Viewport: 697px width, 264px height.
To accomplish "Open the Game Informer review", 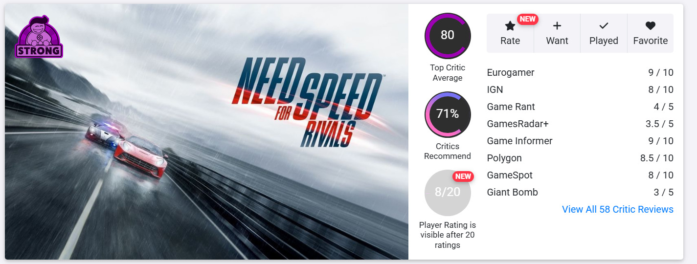I will [519, 141].
